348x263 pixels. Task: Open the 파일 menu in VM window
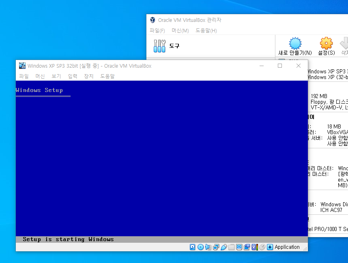coord(24,76)
